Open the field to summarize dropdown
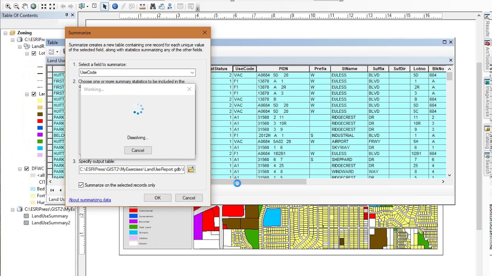The image size is (492, 276). tap(192, 72)
